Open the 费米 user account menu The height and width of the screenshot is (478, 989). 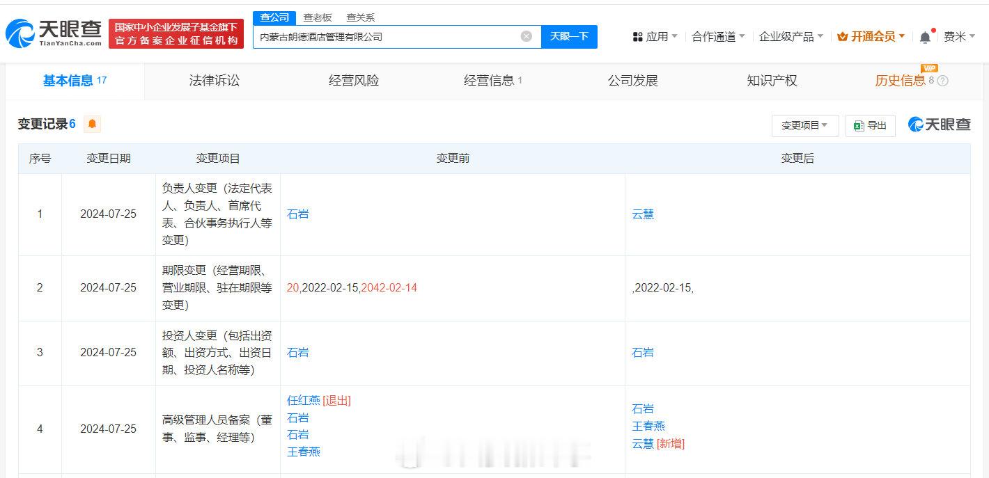coord(960,37)
